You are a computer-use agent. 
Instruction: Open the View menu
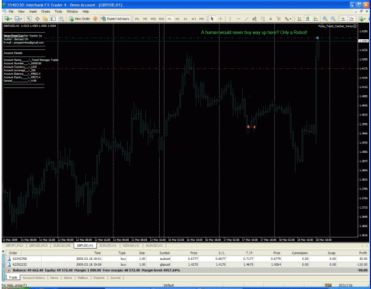tap(21, 11)
